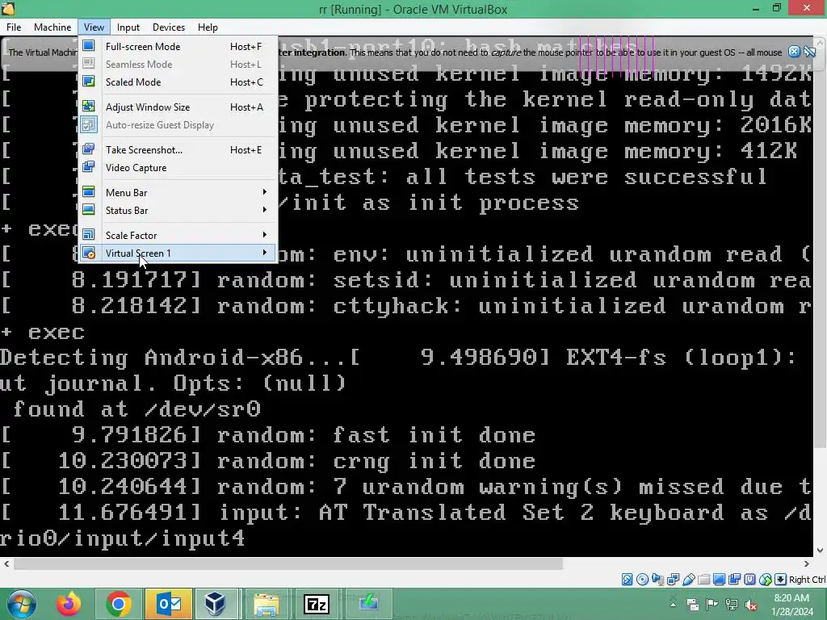
Task: Click the horizontal scrollbar right arrow
Action: [x=807, y=564]
